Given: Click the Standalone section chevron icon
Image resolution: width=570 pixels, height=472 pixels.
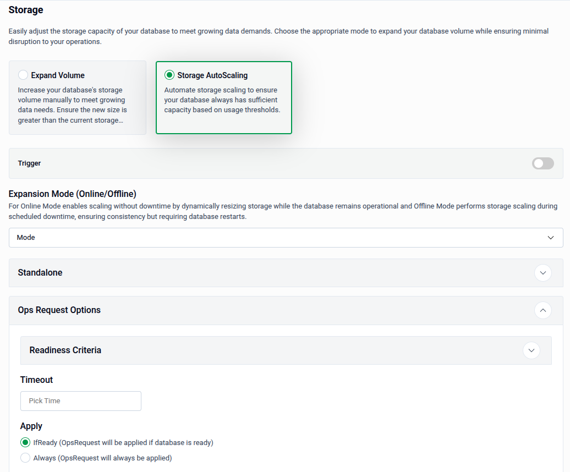Looking at the screenshot, I should click(x=543, y=273).
